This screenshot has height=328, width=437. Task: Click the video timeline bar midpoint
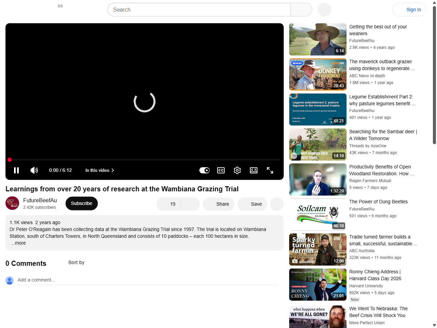click(x=144, y=160)
